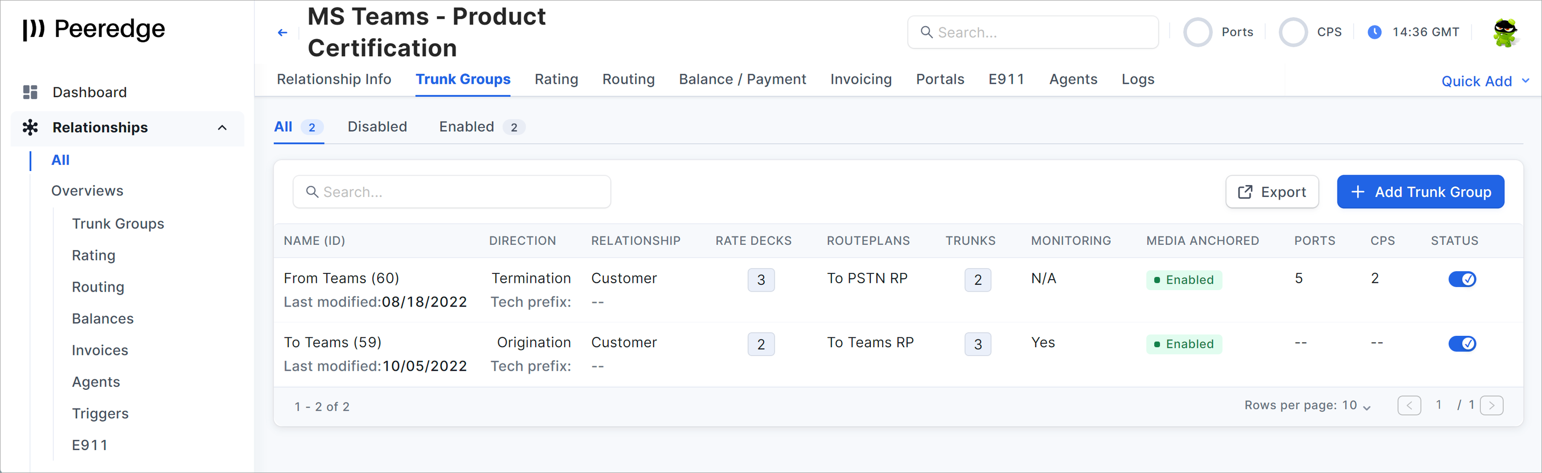Go to the next page arrow

coord(1491,405)
